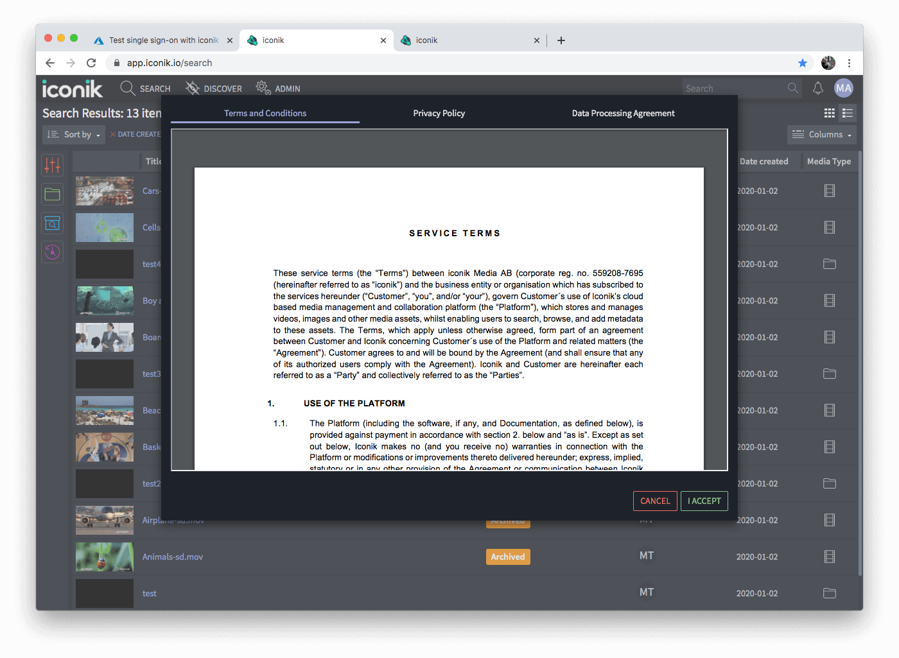Screen dimensions: 899x658
Task: Open the Columns dropdown
Action: (822, 134)
